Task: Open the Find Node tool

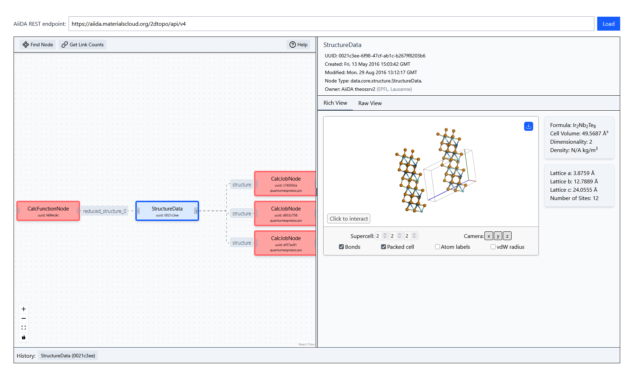Action: (x=38, y=45)
